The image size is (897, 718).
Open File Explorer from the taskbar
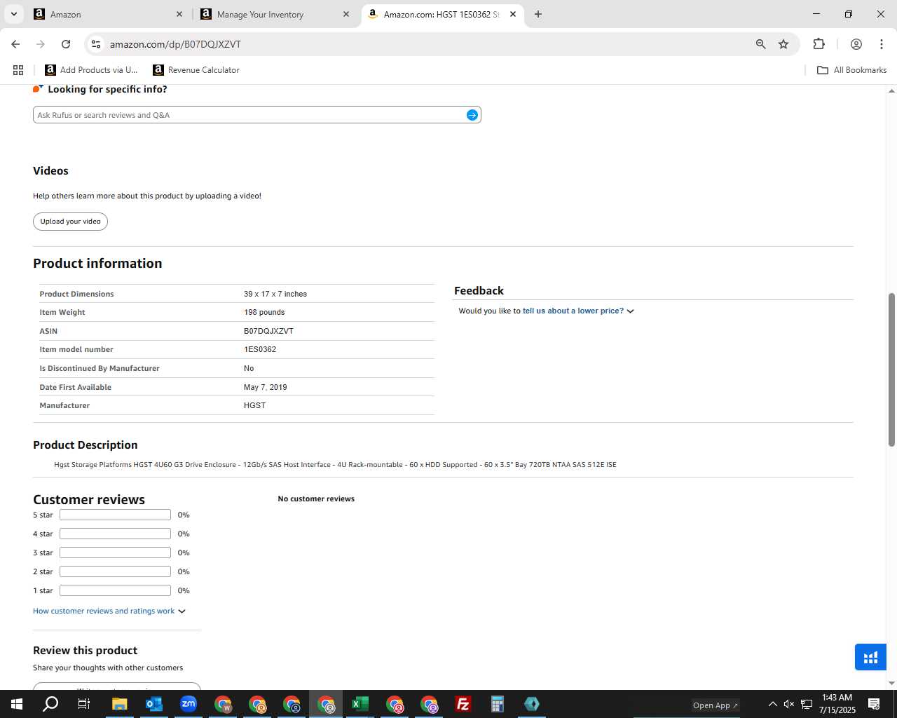pos(120,704)
